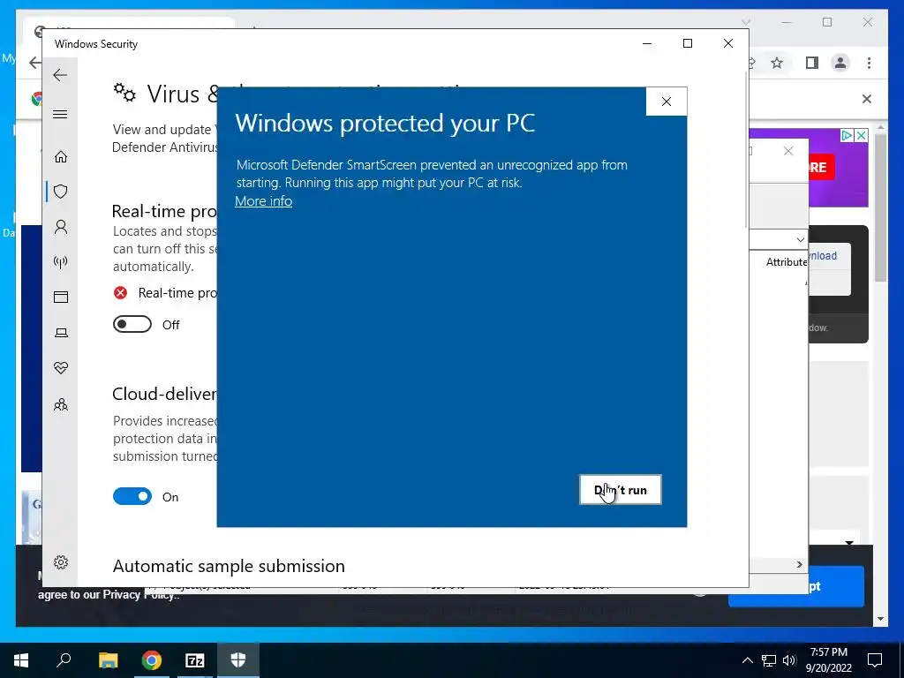The width and height of the screenshot is (904, 678).
Task: Open Firewall & network protection icon
Action: (x=61, y=262)
